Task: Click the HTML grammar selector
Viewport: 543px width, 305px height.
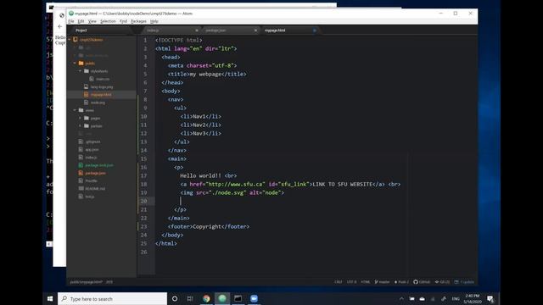Action: 366,282
